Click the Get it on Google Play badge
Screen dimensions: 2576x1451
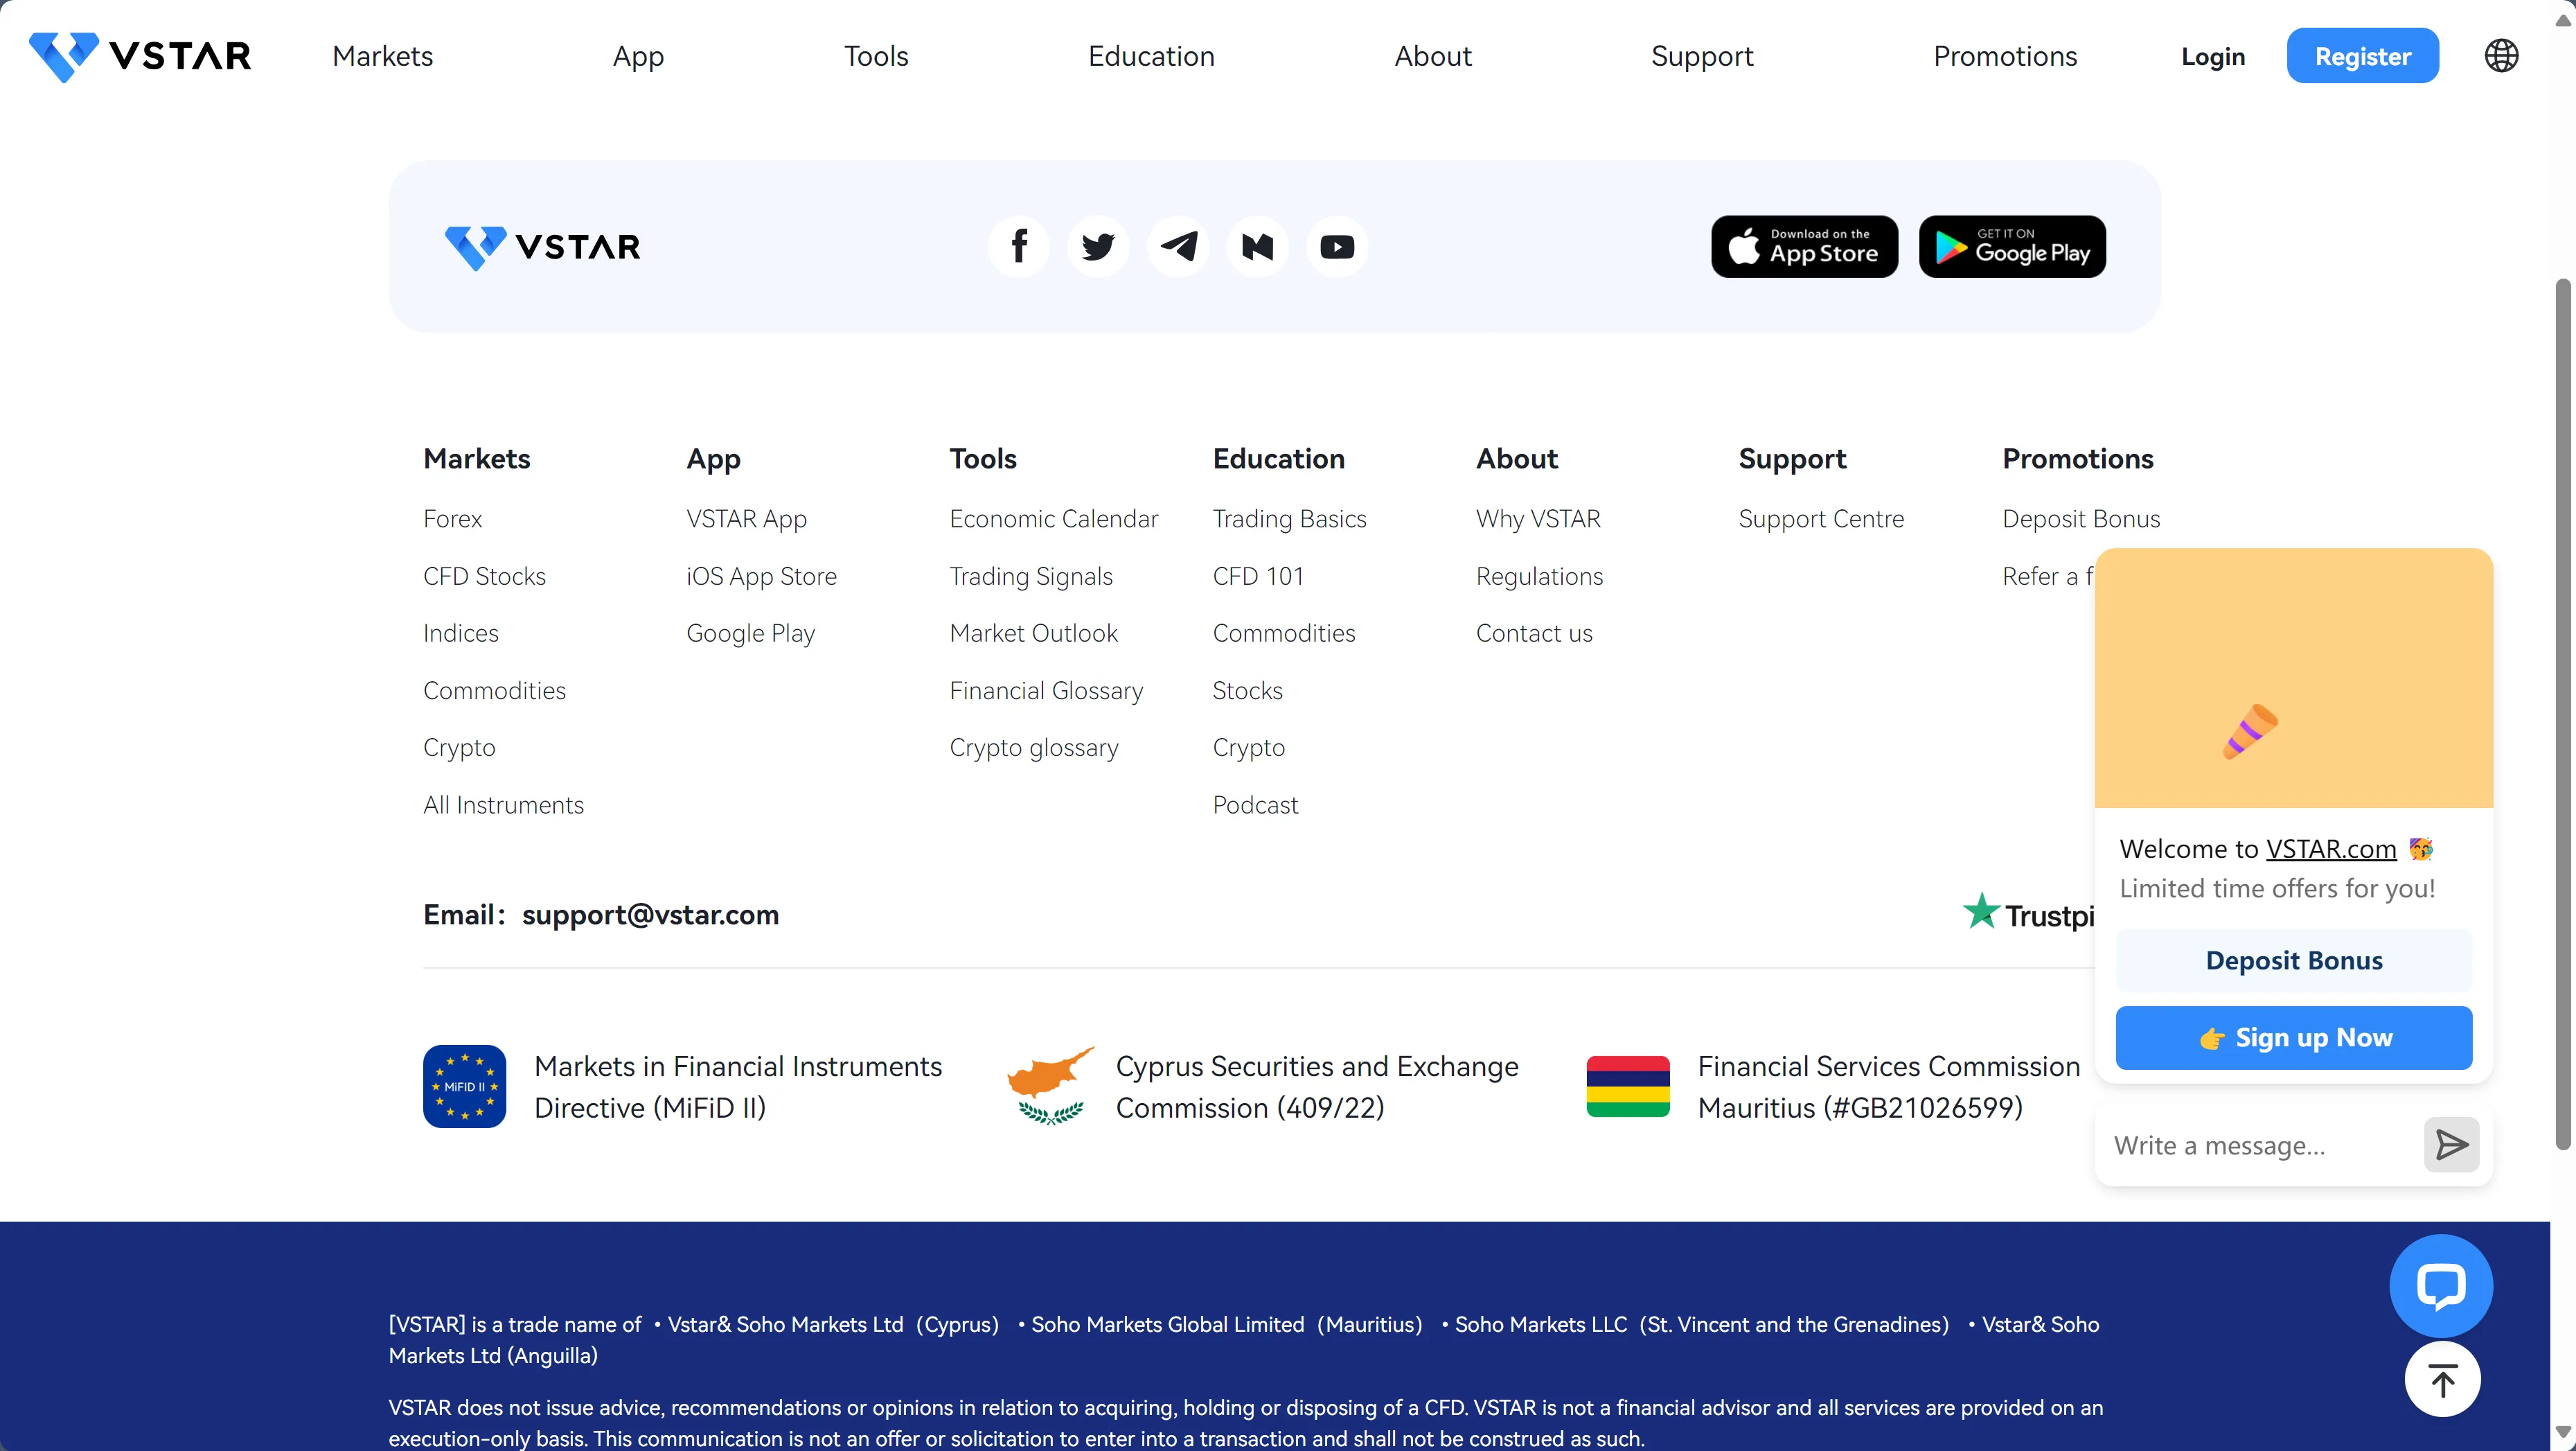(x=2012, y=246)
